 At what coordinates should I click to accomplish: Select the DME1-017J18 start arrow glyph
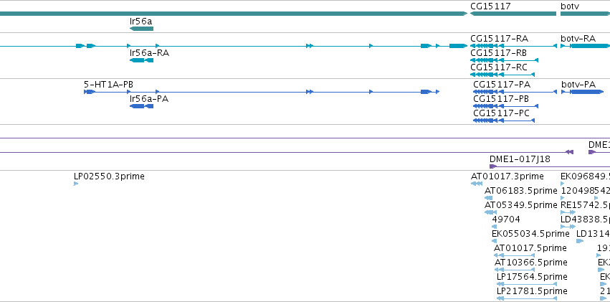click(x=493, y=166)
